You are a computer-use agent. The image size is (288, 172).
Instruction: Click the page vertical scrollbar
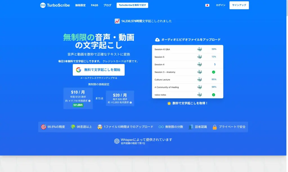(x=287, y=8)
